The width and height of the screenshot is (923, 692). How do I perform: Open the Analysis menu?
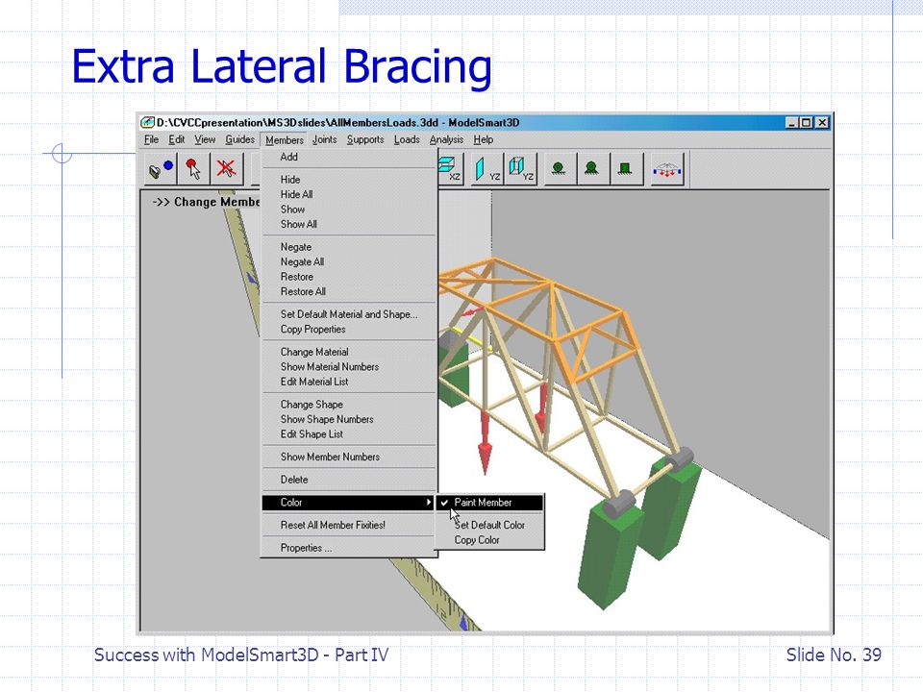point(446,140)
